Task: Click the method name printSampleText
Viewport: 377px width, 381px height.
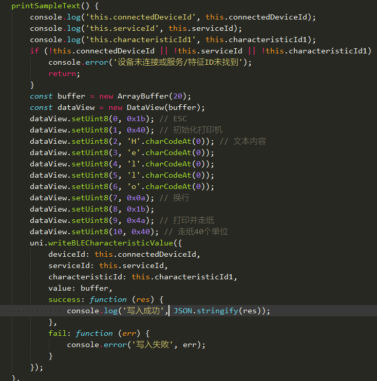Action: [x=46, y=6]
